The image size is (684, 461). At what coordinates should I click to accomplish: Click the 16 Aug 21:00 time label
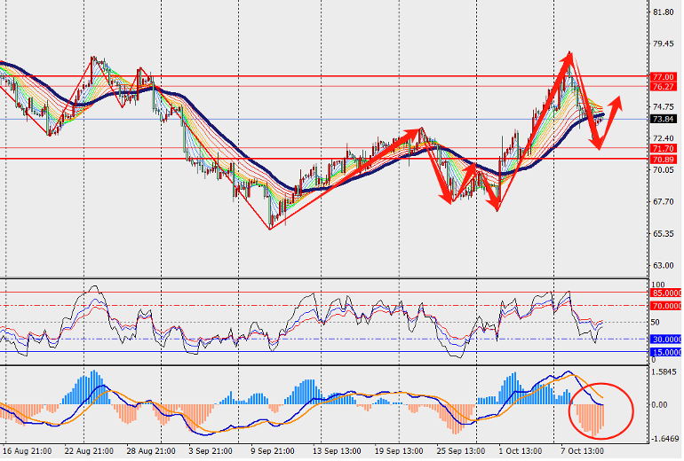pyautogui.click(x=27, y=451)
